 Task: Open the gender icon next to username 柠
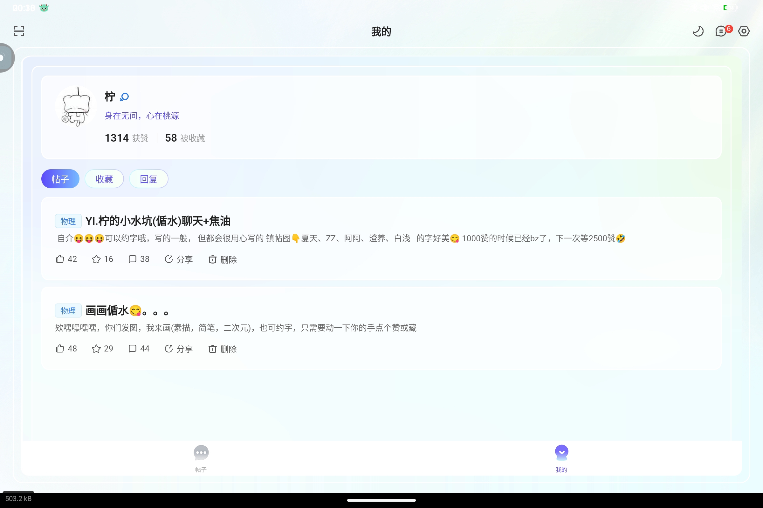pos(125,96)
